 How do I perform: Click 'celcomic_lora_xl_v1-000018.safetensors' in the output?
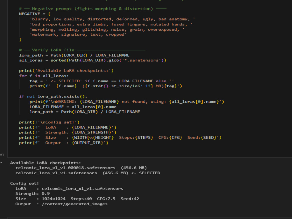(x=65, y=168)
